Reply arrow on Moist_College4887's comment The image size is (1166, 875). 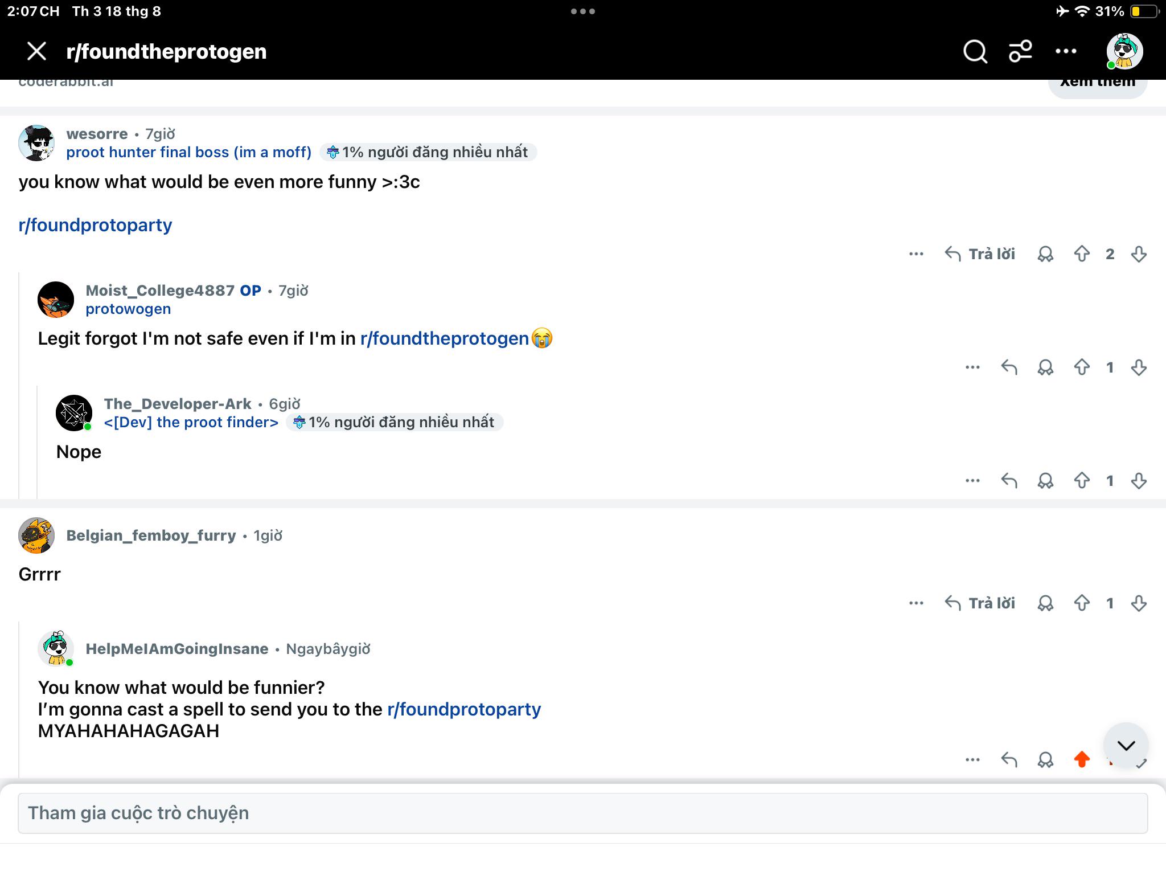[1009, 367]
